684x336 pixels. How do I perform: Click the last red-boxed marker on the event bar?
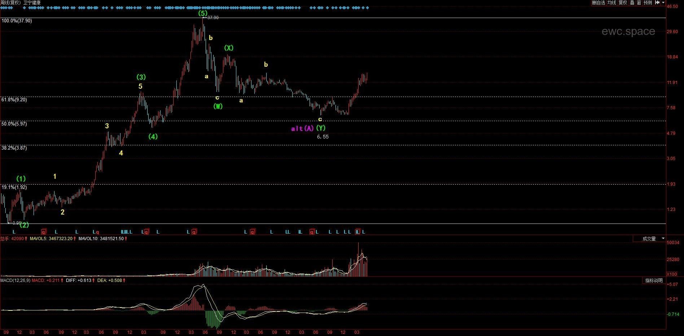tap(358, 232)
